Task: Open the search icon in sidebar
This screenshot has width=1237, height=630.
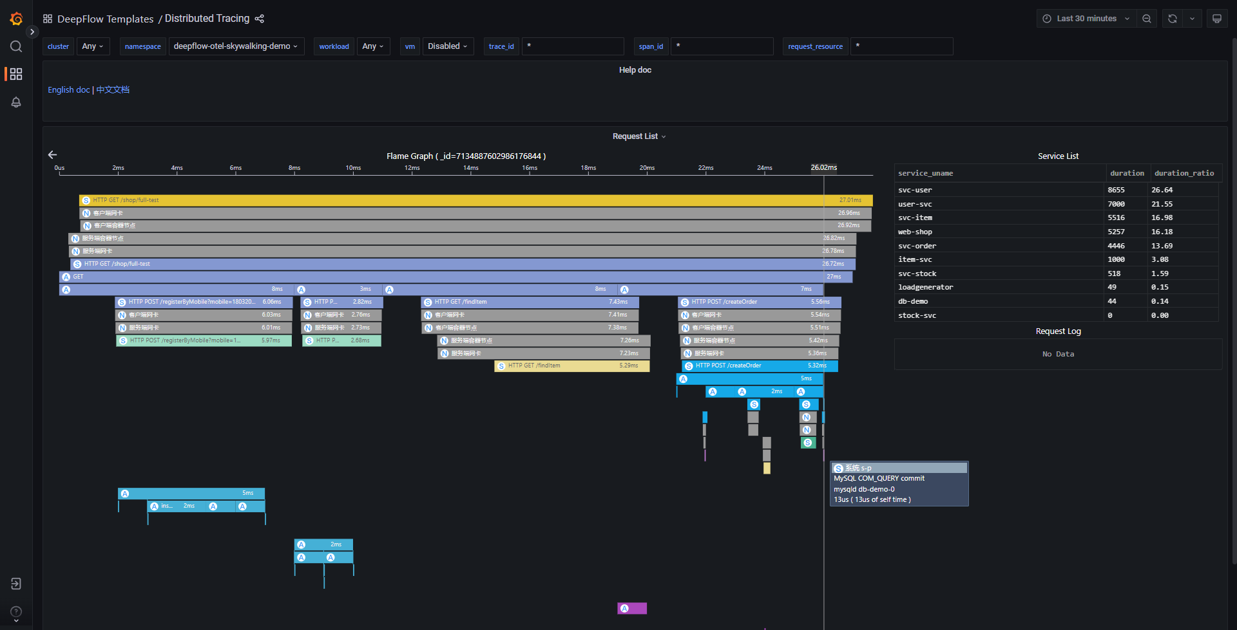Action: [16, 46]
